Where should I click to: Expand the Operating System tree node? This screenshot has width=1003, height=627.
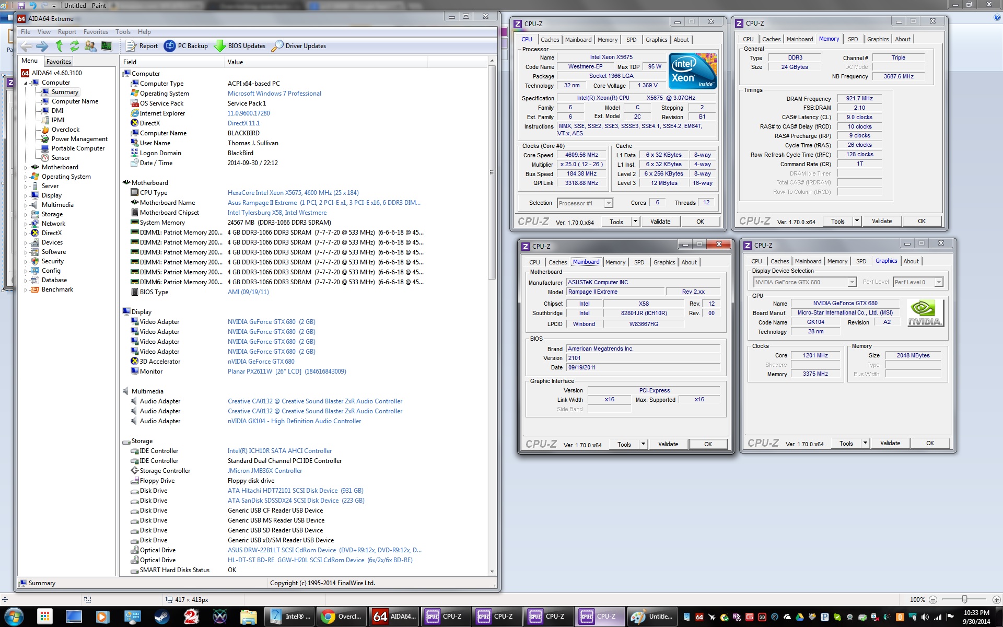(26, 177)
